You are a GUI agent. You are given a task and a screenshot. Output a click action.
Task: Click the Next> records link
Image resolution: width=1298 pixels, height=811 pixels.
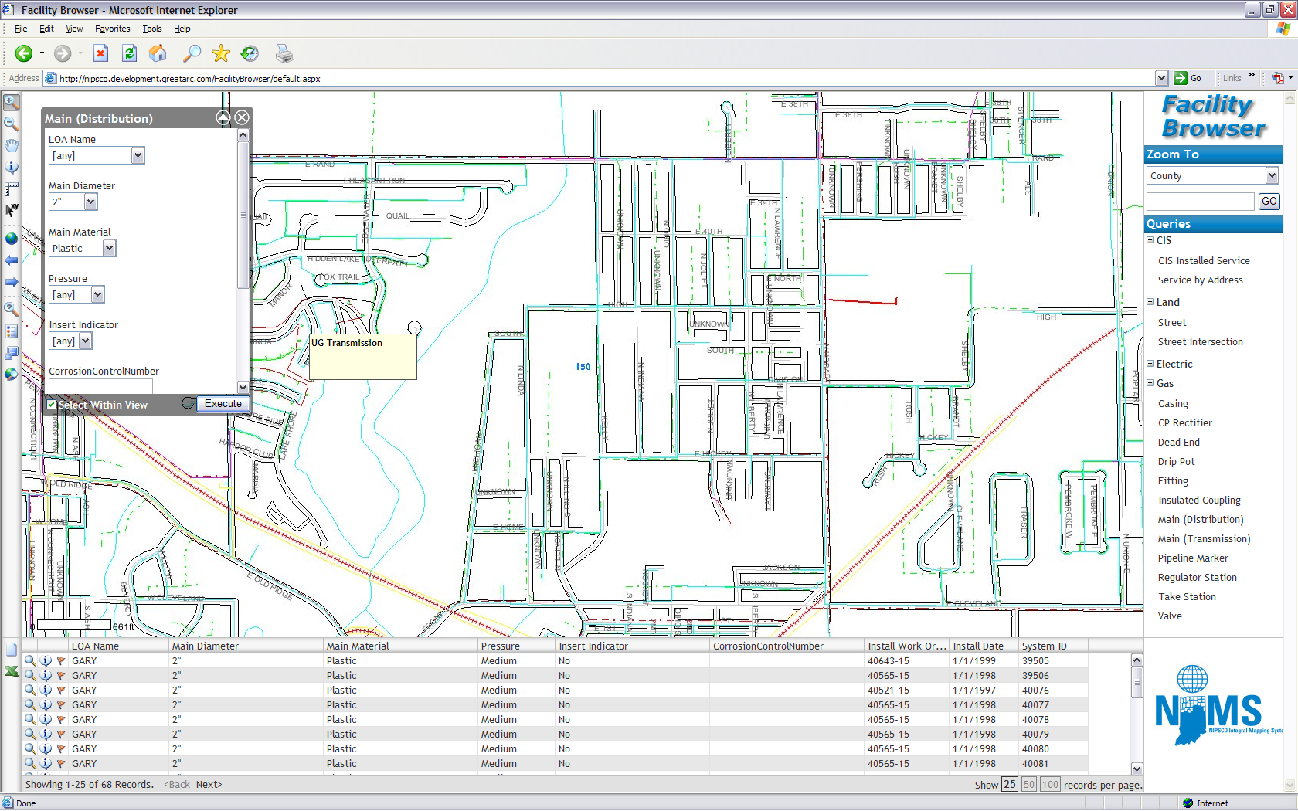209,785
